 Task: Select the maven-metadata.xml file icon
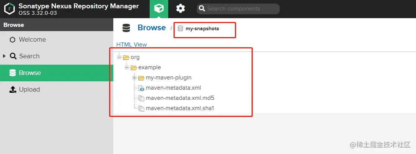(x=141, y=88)
